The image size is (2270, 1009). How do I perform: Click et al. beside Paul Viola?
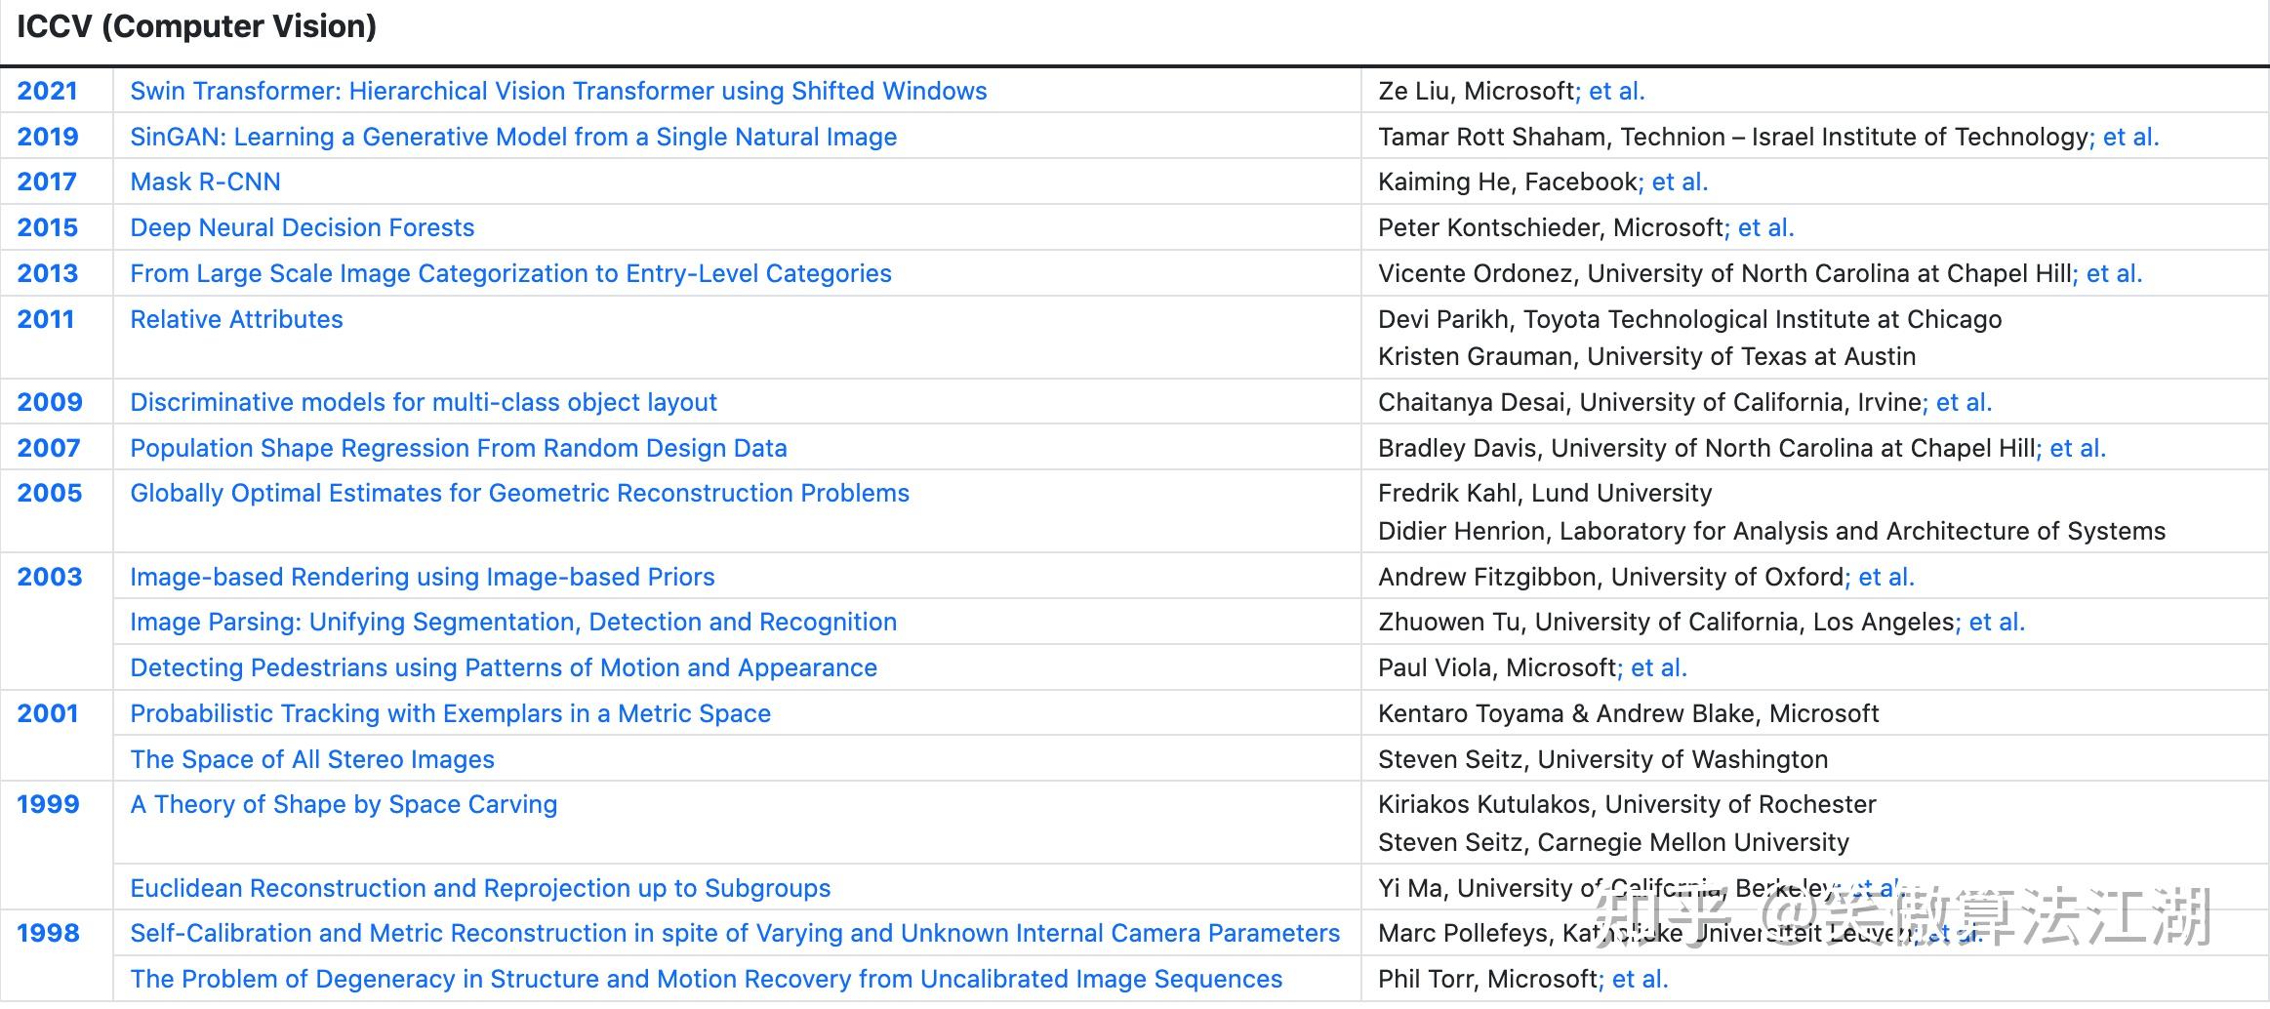coord(1658,667)
